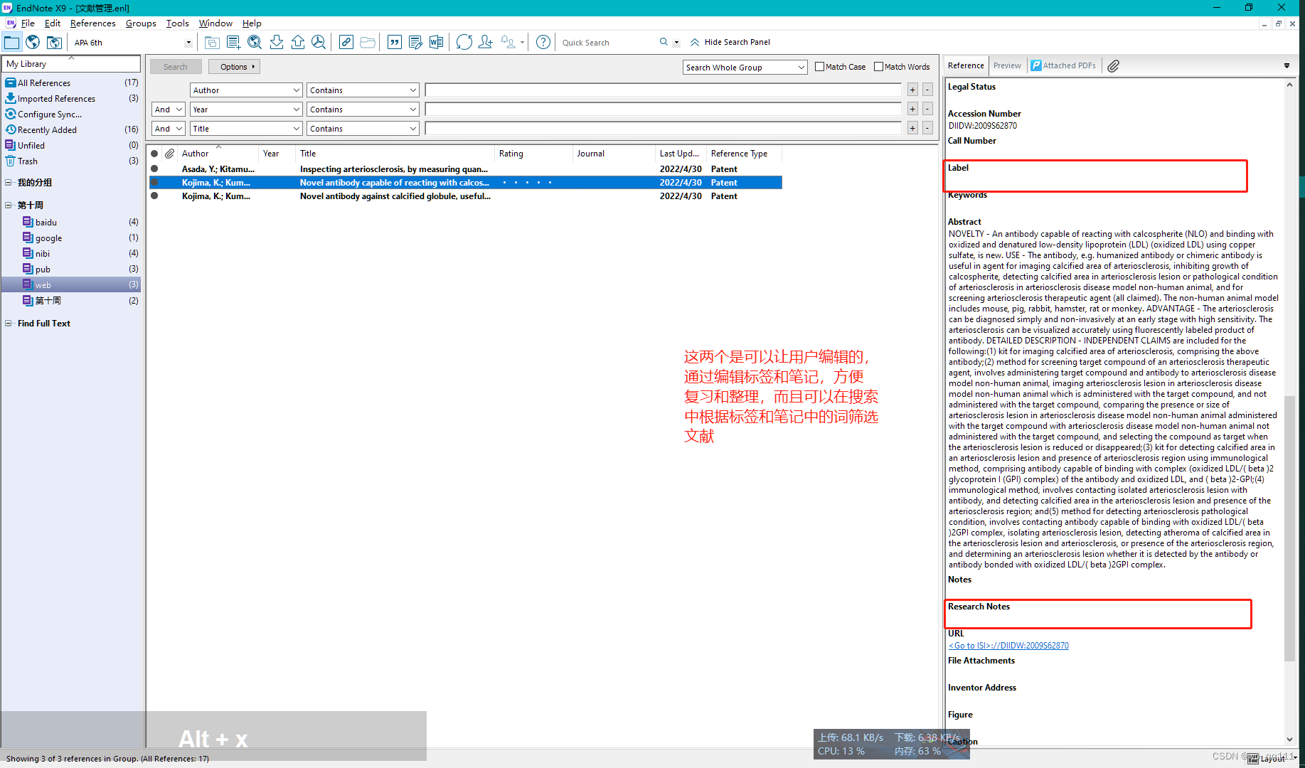The image size is (1305, 768).
Task: Select All References in library
Action: [44, 83]
